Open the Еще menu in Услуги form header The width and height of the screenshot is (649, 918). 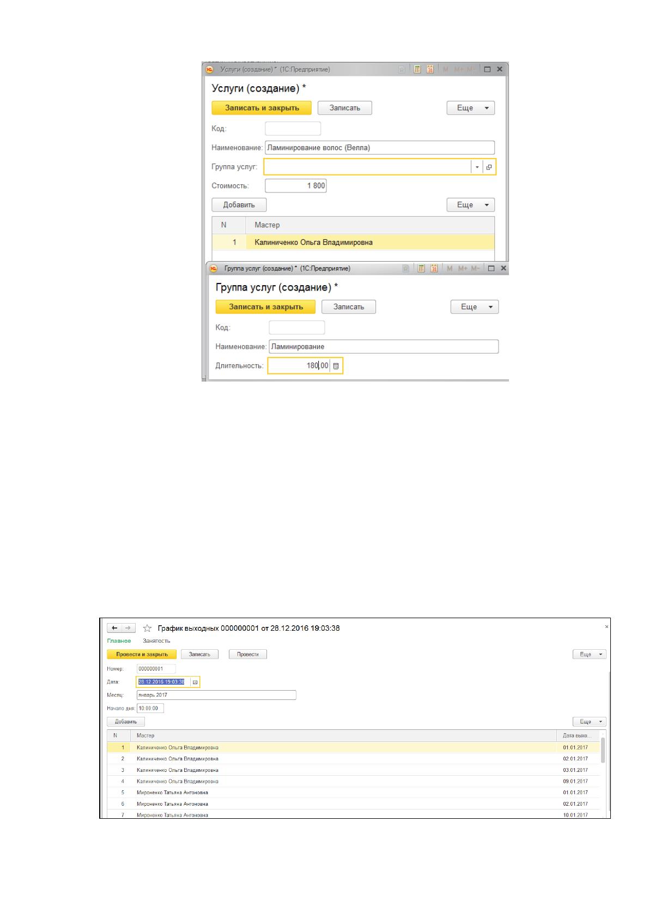[x=471, y=108]
